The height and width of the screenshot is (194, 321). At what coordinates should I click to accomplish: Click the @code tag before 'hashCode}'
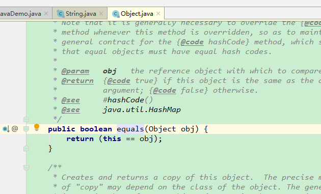(192, 42)
